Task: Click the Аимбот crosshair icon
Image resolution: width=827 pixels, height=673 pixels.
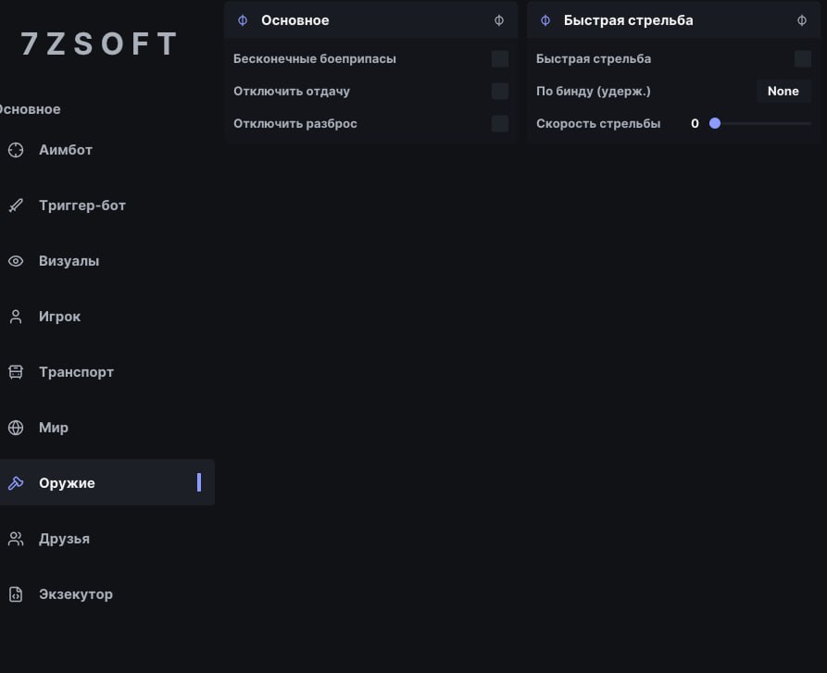Action: point(16,150)
